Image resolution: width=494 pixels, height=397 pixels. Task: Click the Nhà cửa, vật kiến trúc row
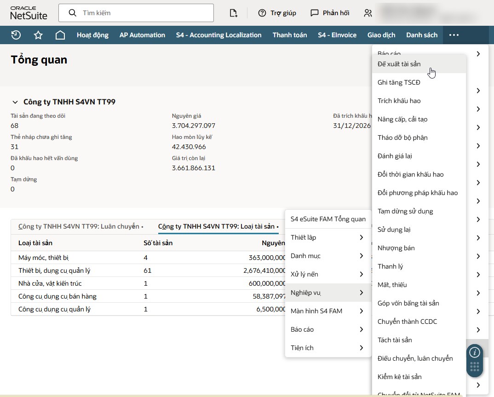[x=148, y=283]
